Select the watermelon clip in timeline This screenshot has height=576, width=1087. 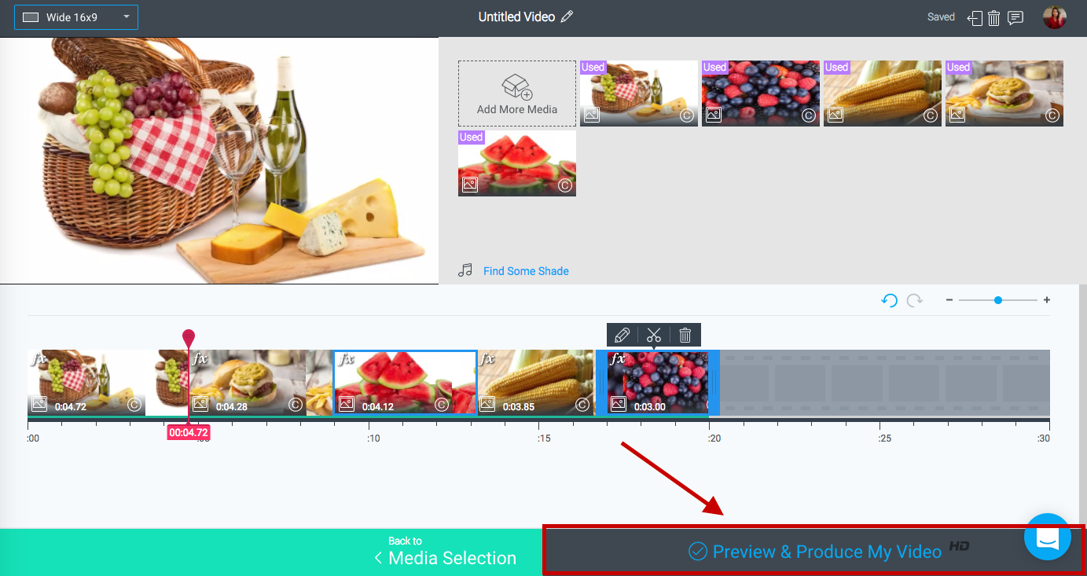[406, 383]
